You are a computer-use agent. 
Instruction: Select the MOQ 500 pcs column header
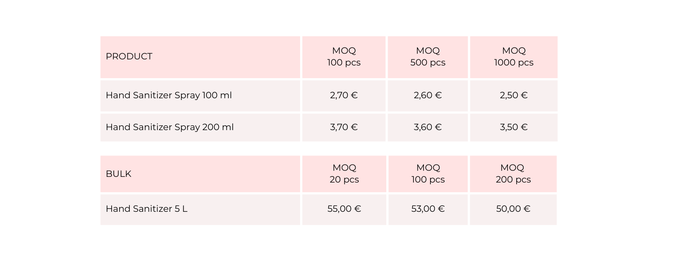427,57
